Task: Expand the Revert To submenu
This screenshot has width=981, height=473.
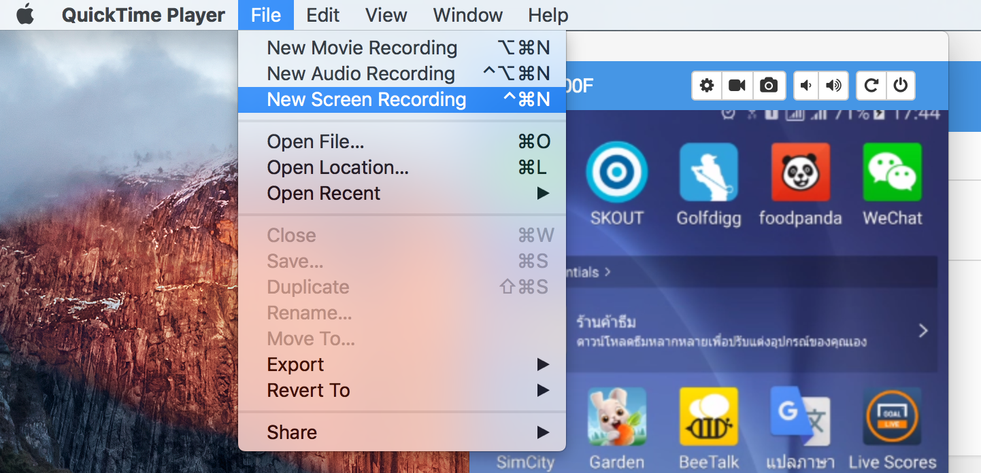Action: coord(402,390)
